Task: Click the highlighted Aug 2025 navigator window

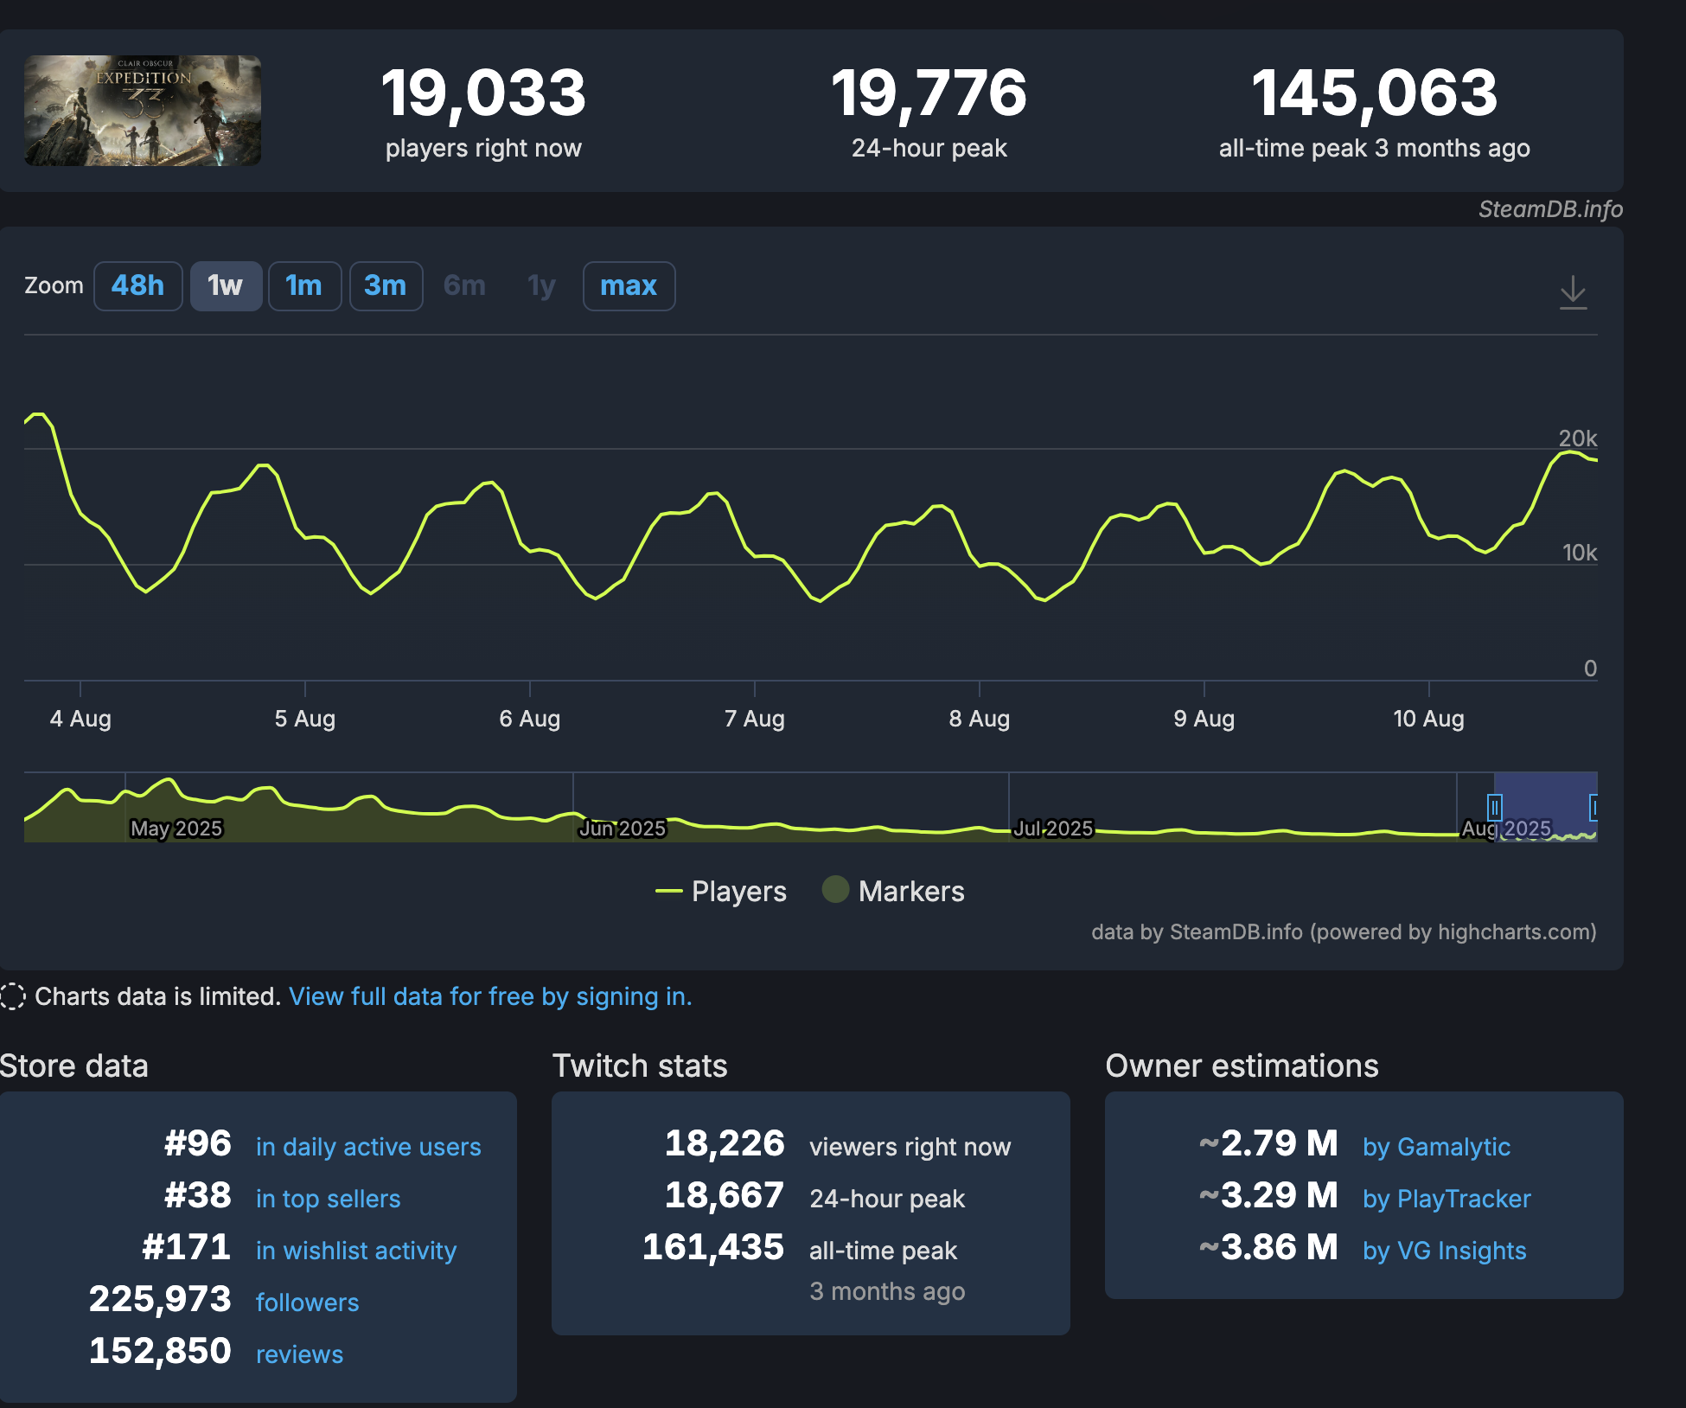Action: pyautogui.click(x=1545, y=807)
